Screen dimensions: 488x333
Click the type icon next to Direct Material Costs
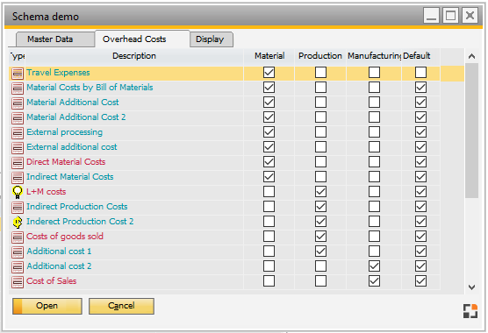(x=18, y=162)
